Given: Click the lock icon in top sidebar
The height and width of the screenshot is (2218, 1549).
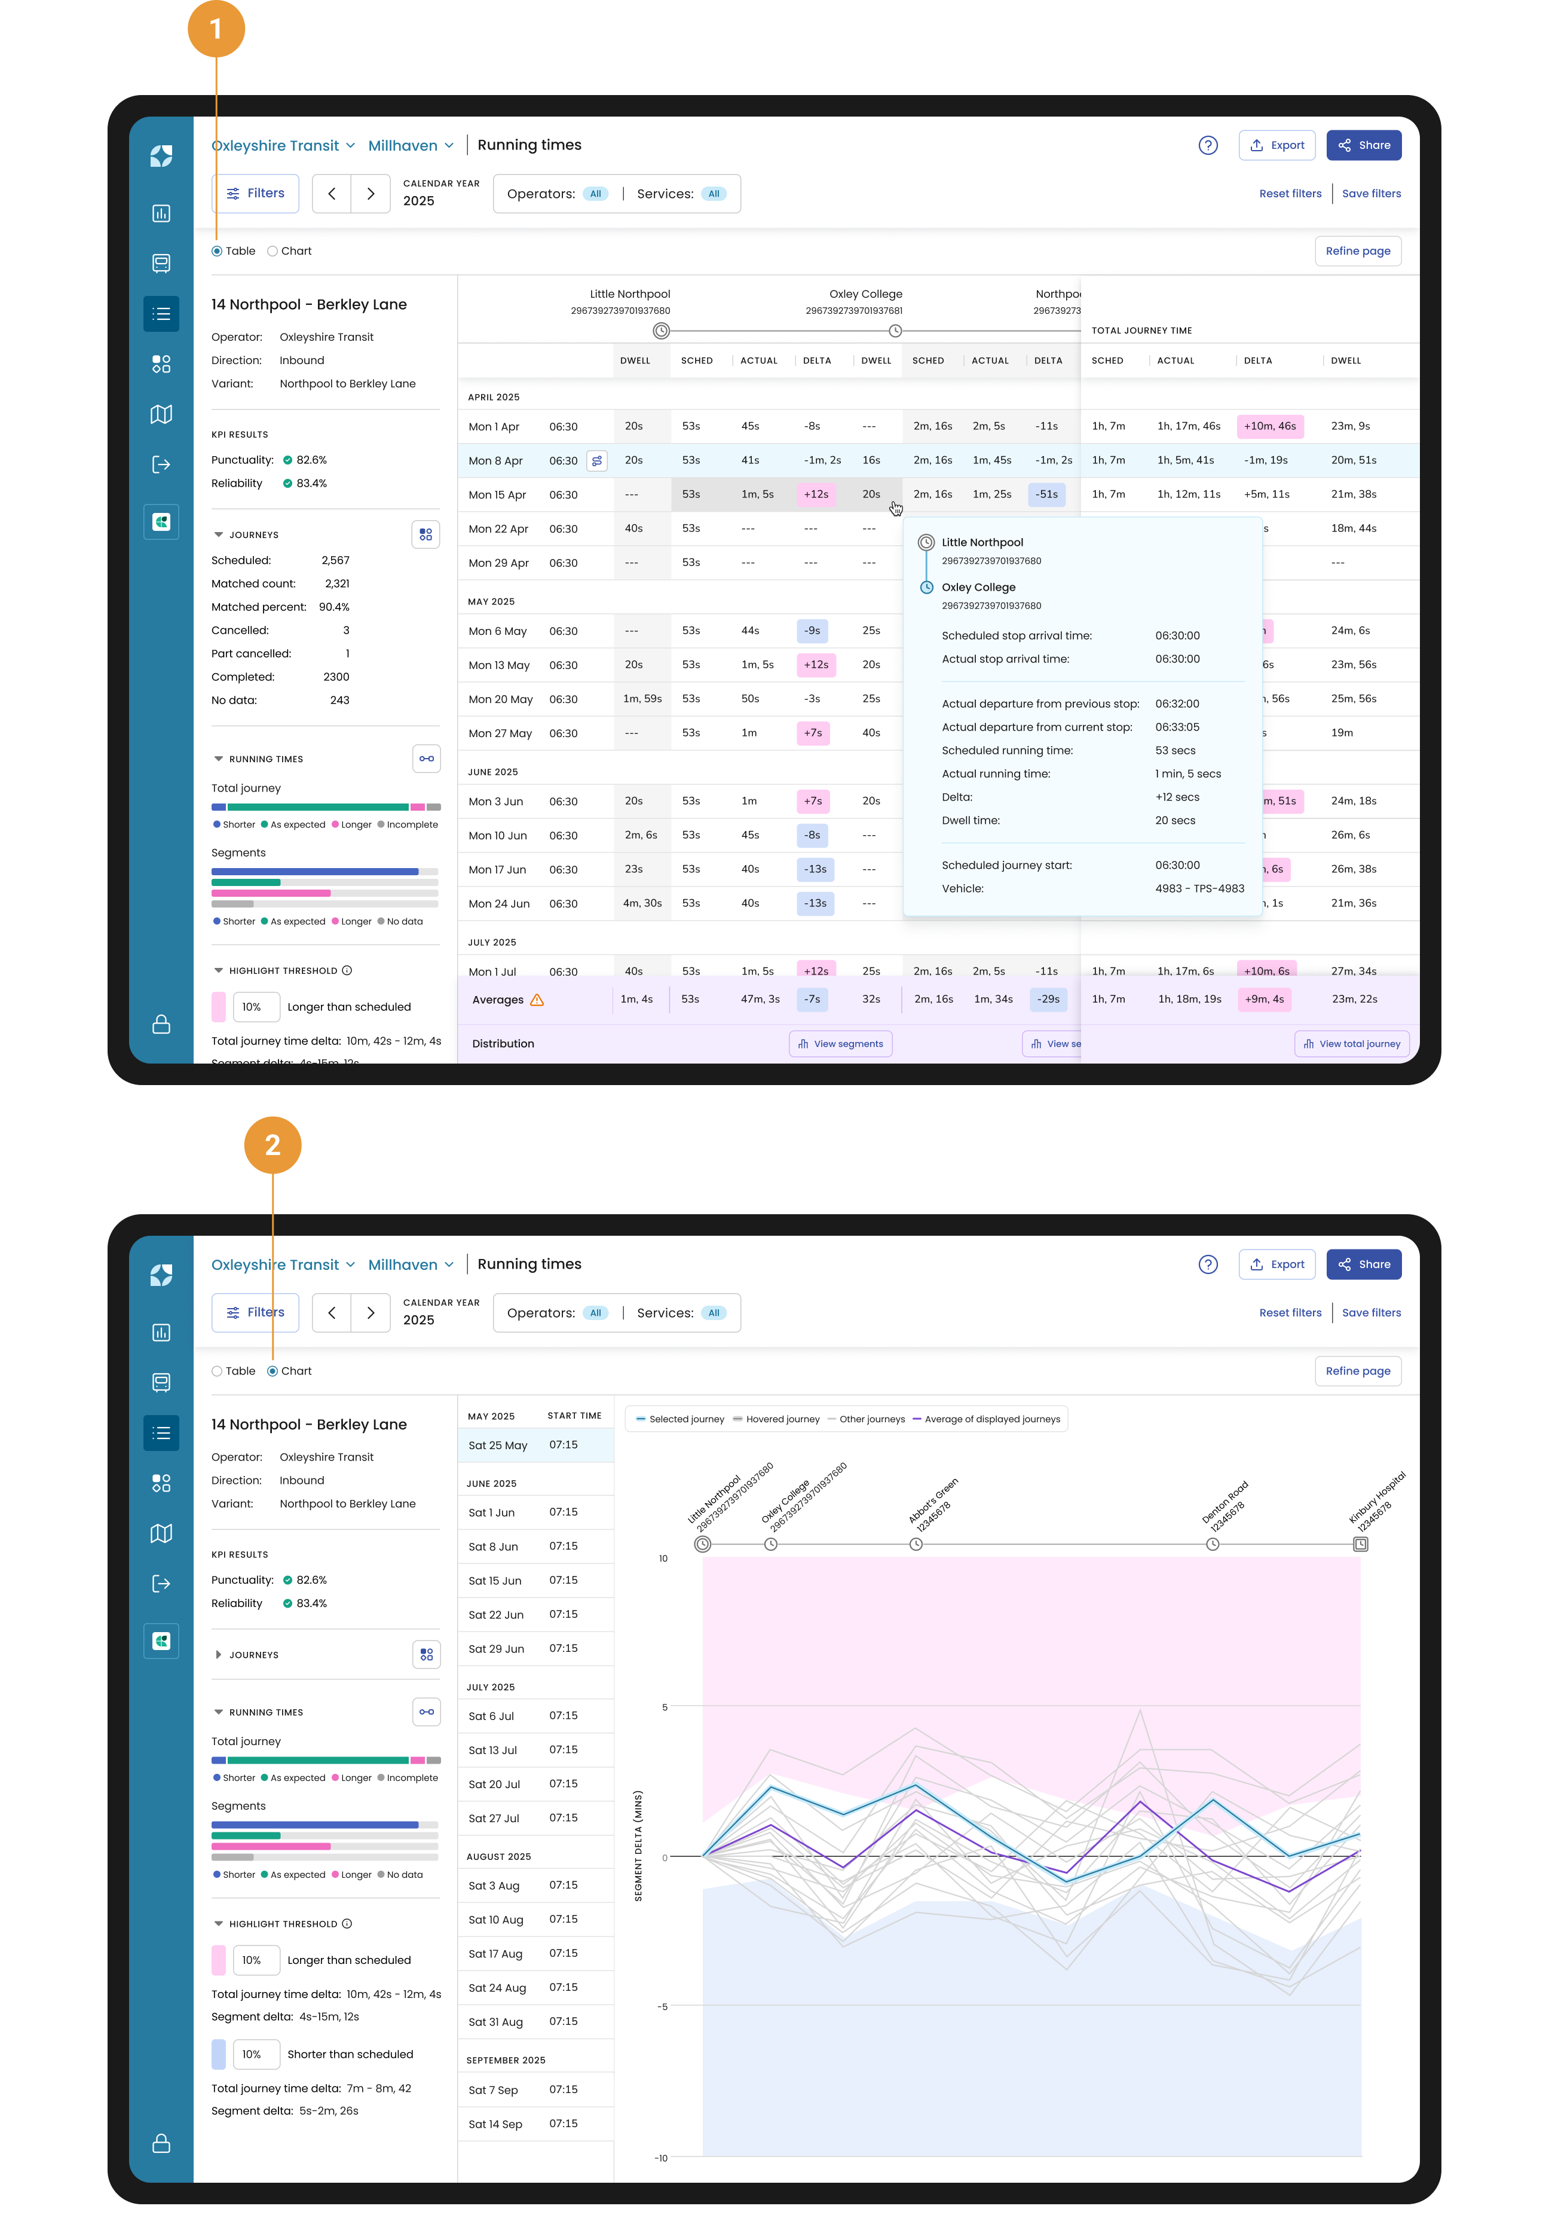Looking at the screenshot, I should pos(161,1024).
